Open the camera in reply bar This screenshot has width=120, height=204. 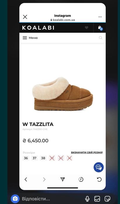(15, 199)
